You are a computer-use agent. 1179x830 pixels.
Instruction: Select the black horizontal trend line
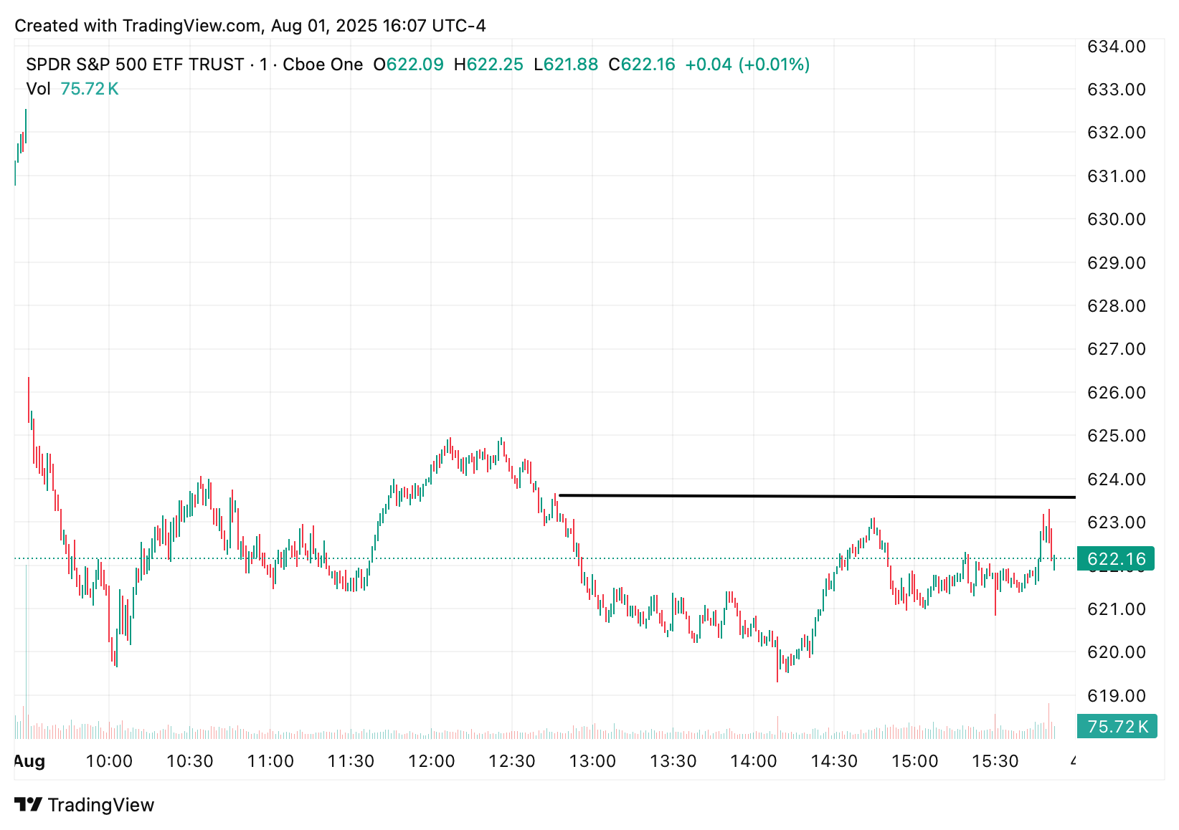tap(817, 496)
